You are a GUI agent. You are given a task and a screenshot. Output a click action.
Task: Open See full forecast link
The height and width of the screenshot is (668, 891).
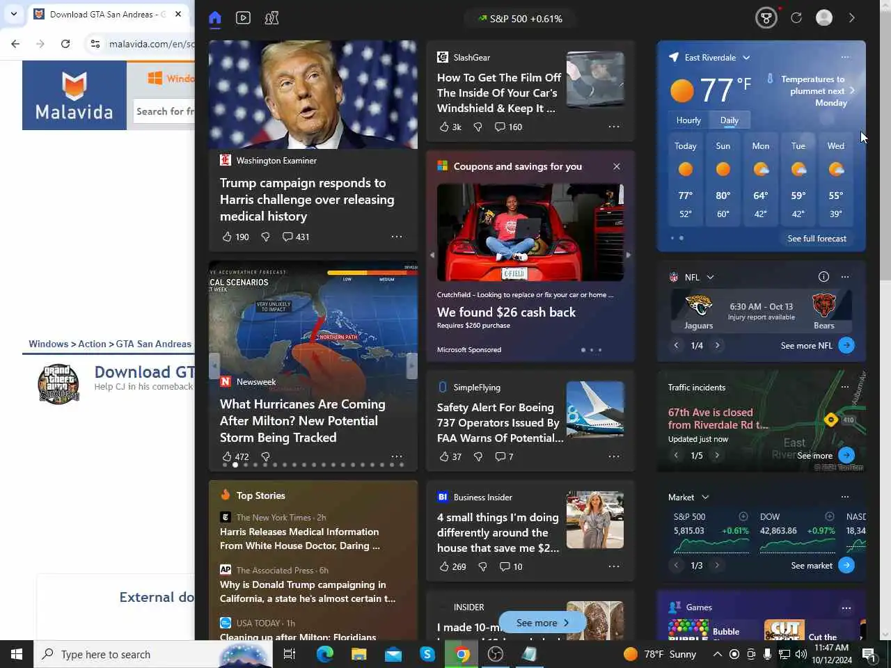(817, 239)
